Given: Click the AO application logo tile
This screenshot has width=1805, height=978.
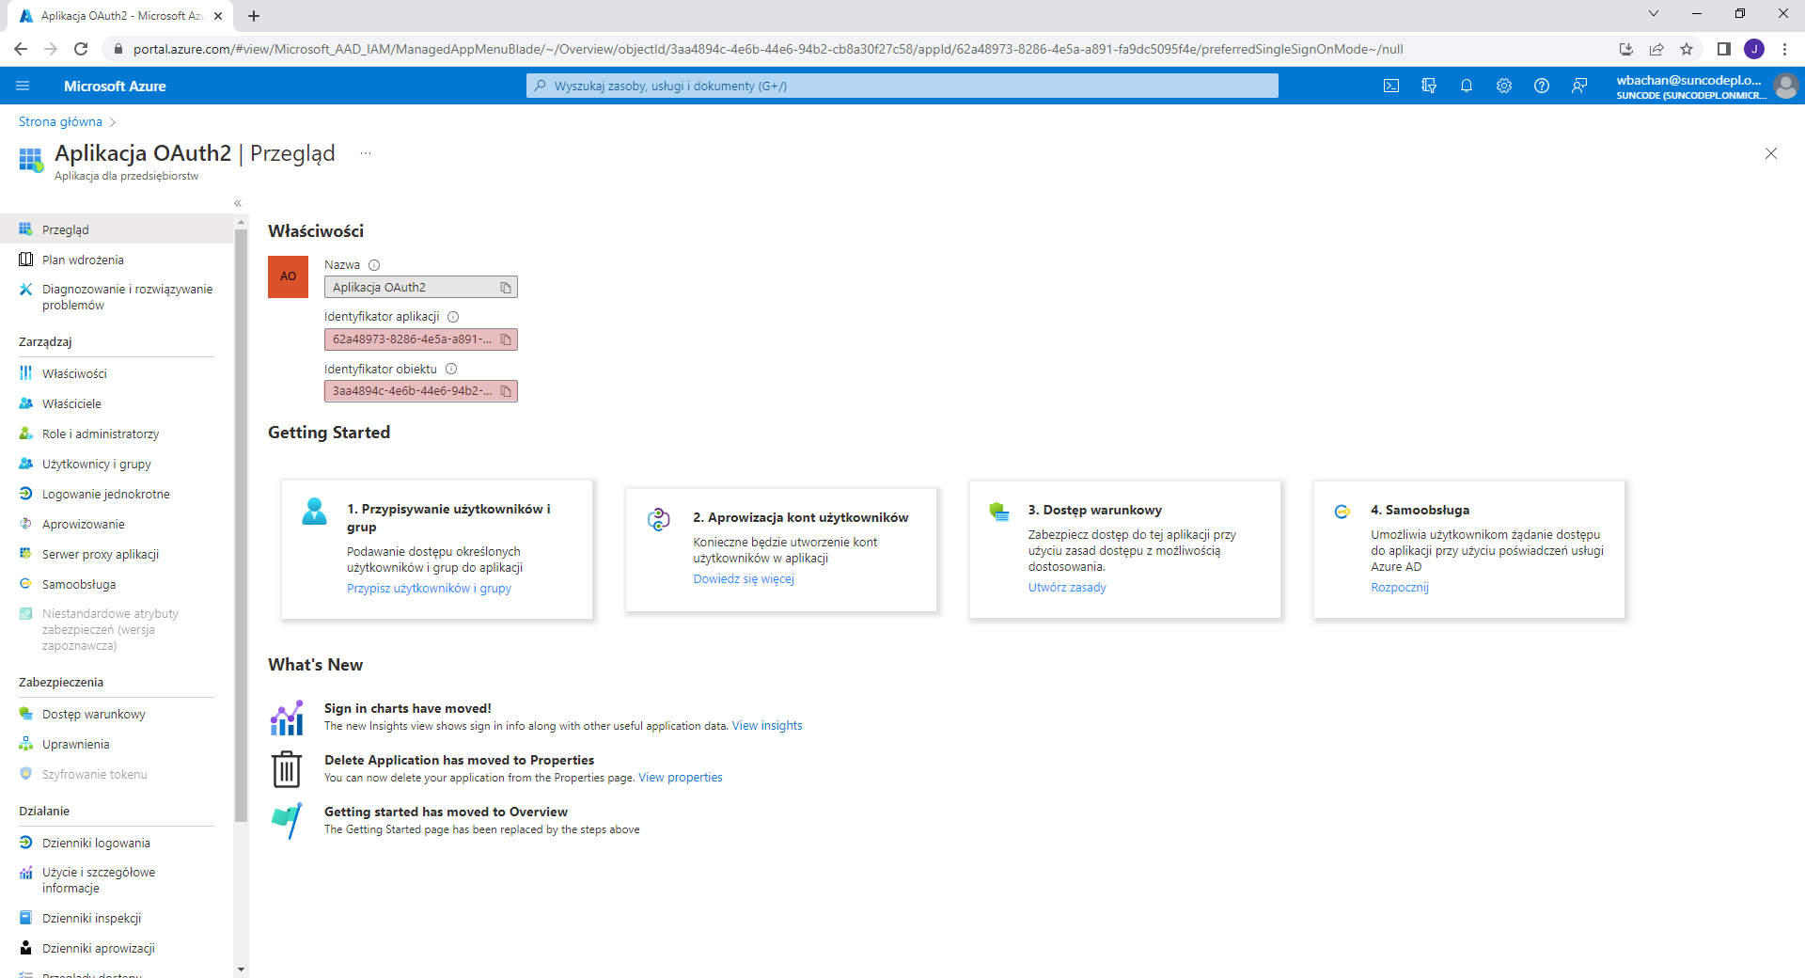Looking at the screenshot, I should (x=288, y=276).
